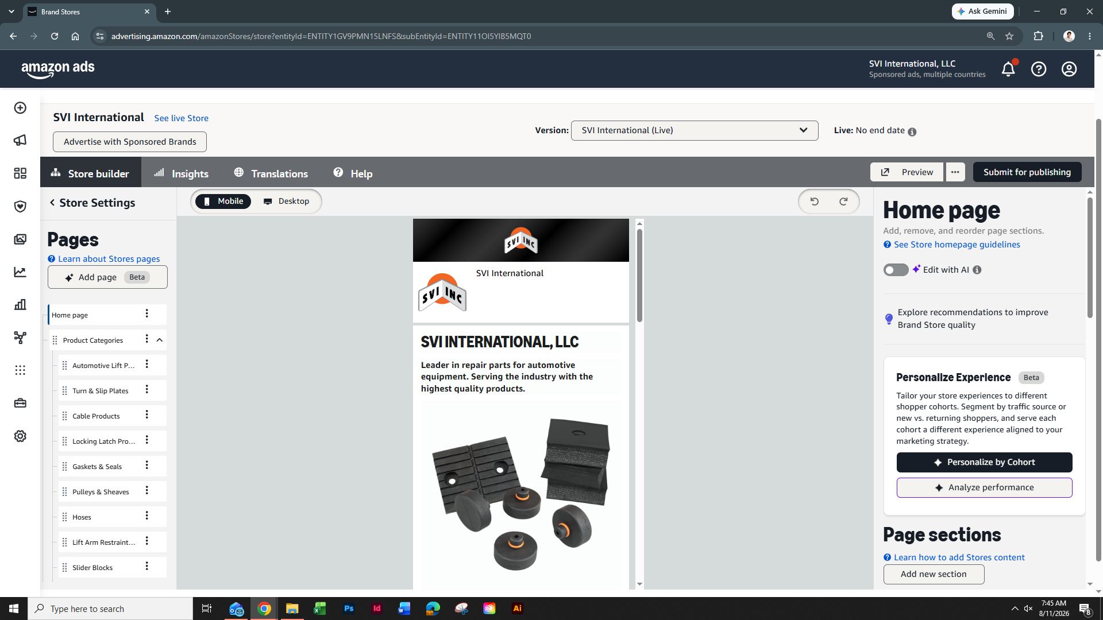The width and height of the screenshot is (1103, 620).
Task: Open the three-dot menu for Pulleys & Sheaves
Action: point(146,490)
